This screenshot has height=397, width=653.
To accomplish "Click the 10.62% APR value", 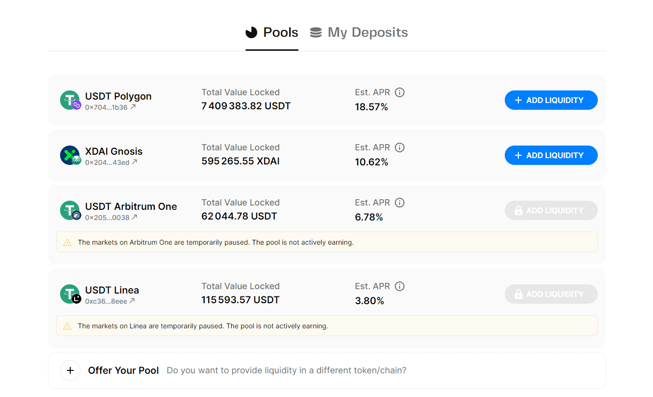I will 372,162.
